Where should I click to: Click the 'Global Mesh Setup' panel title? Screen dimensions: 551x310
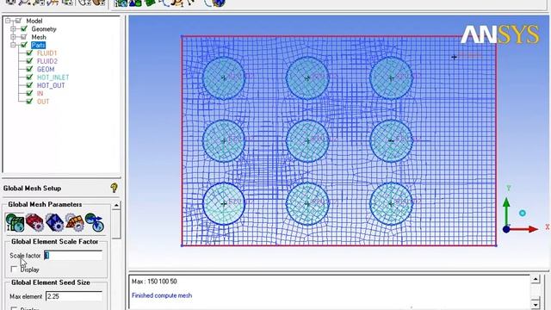point(32,189)
